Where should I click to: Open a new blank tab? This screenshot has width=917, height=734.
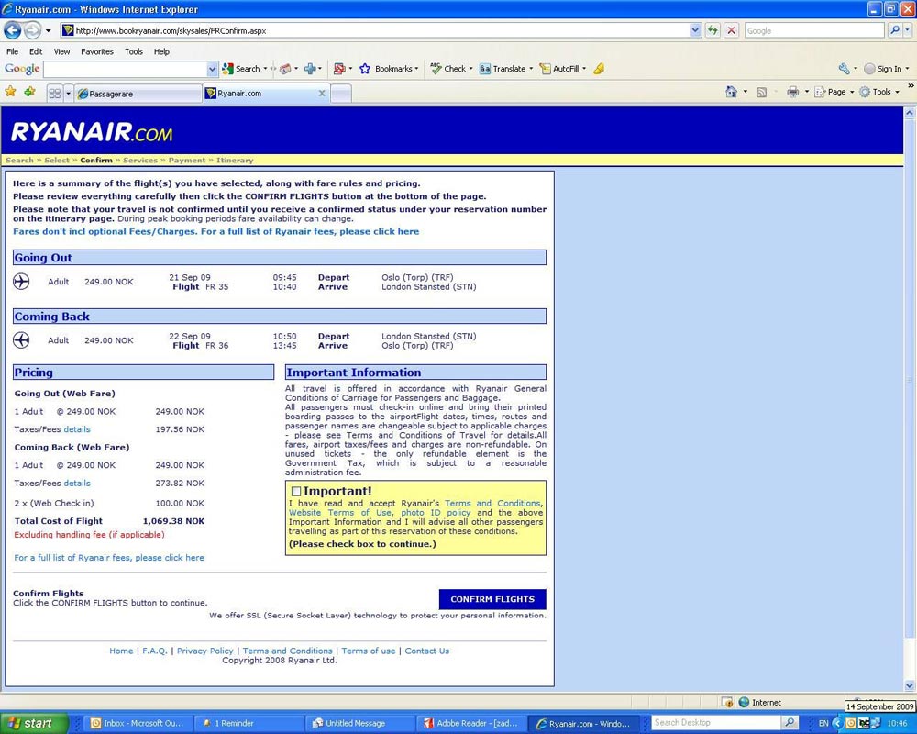[x=341, y=94]
